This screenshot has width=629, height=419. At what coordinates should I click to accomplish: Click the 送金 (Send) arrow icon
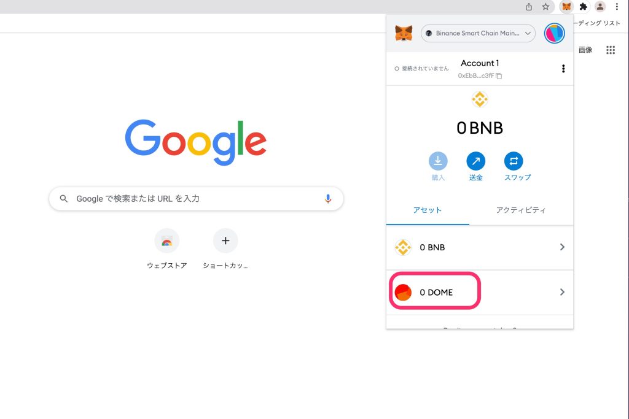pos(476,161)
